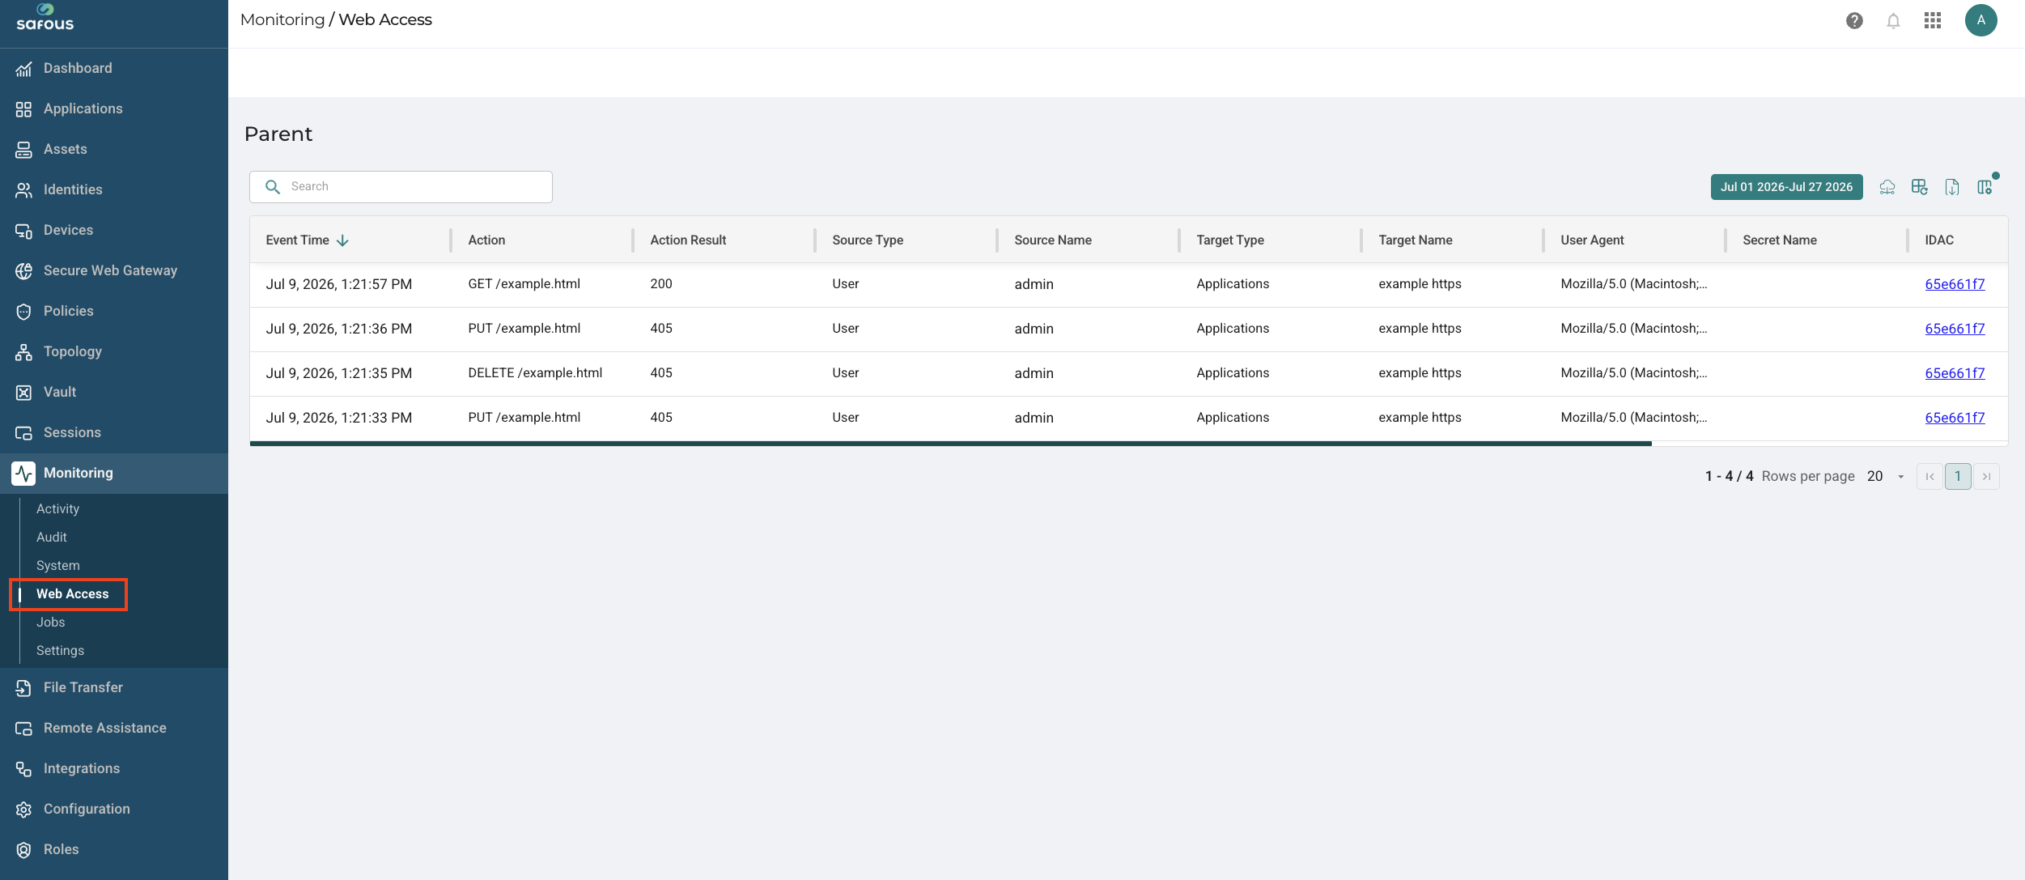Open IDAC link for the 1:21:57 PM event
2025x880 pixels.
(x=1955, y=284)
